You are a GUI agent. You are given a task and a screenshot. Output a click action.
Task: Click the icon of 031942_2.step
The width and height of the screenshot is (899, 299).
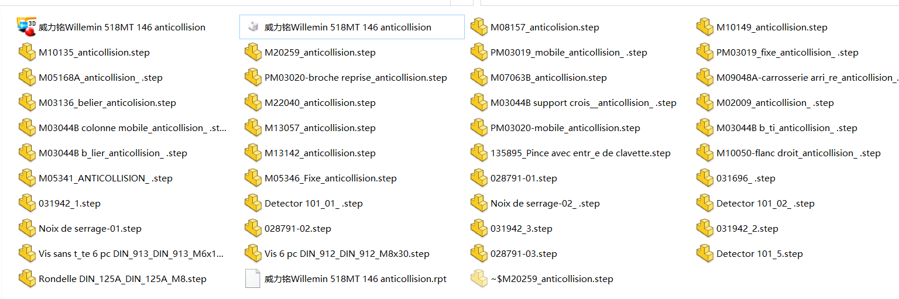[705, 228]
